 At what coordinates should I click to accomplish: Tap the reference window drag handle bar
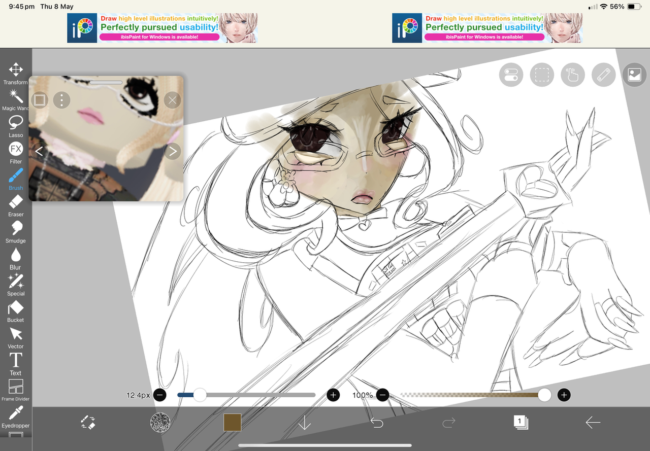click(106, 82)
